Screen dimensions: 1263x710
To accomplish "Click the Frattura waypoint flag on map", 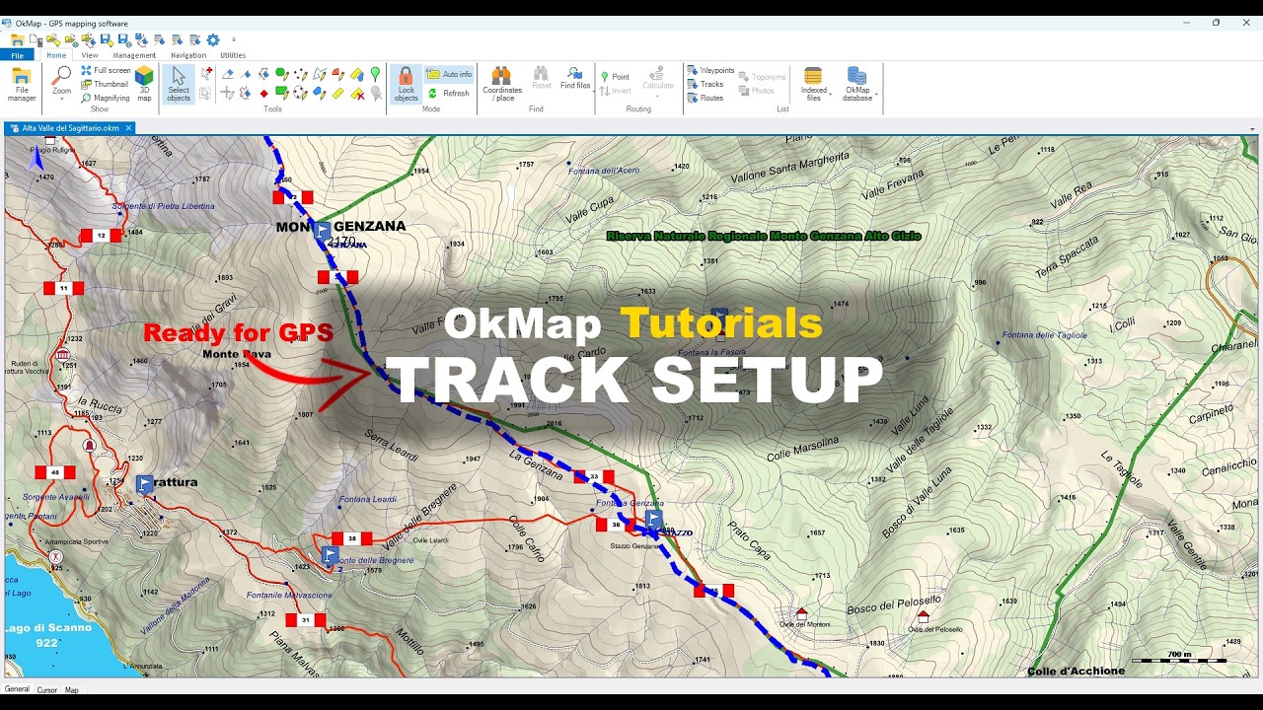I will pyautogui.click(x=145, y=483).
